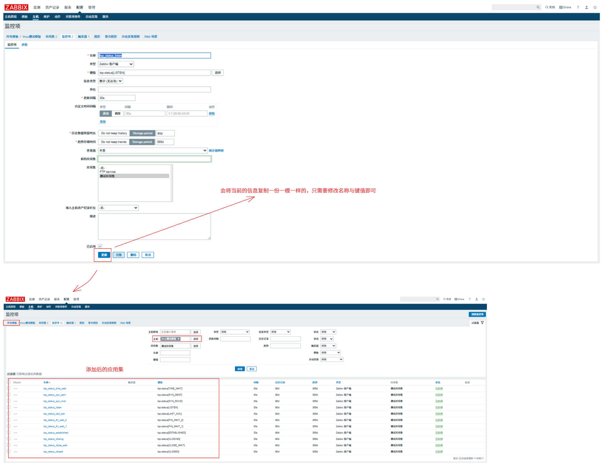The width and height of the screenshot is (603, 466).
Task: Open 触发器 1 tab in the top breadcrumb
Action: pos(84,37)
